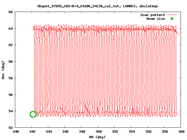
Task: Click RA axis tick label 360
Action: [181, 132]
